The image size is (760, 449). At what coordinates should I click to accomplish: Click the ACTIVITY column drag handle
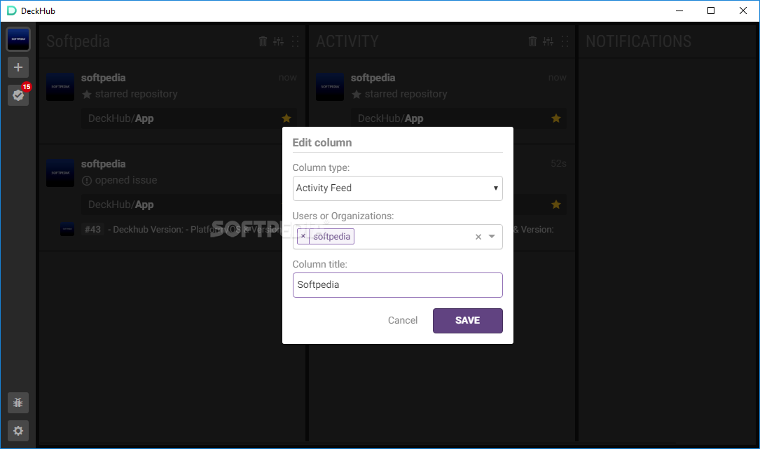(565, 41)
